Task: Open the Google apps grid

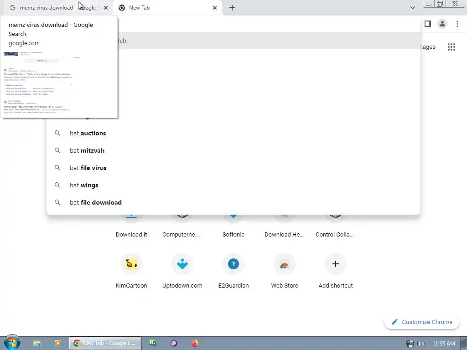Action: click(x=451, y=47)
